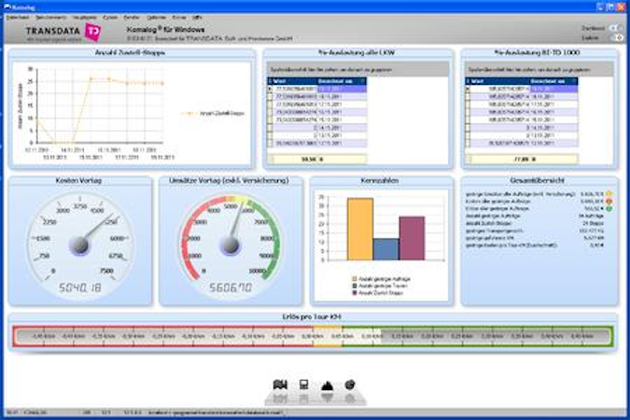Click highlighted first row in RT-TD 1000 table
This screenshot has height=420, width=630.
[x=522, y=89]
